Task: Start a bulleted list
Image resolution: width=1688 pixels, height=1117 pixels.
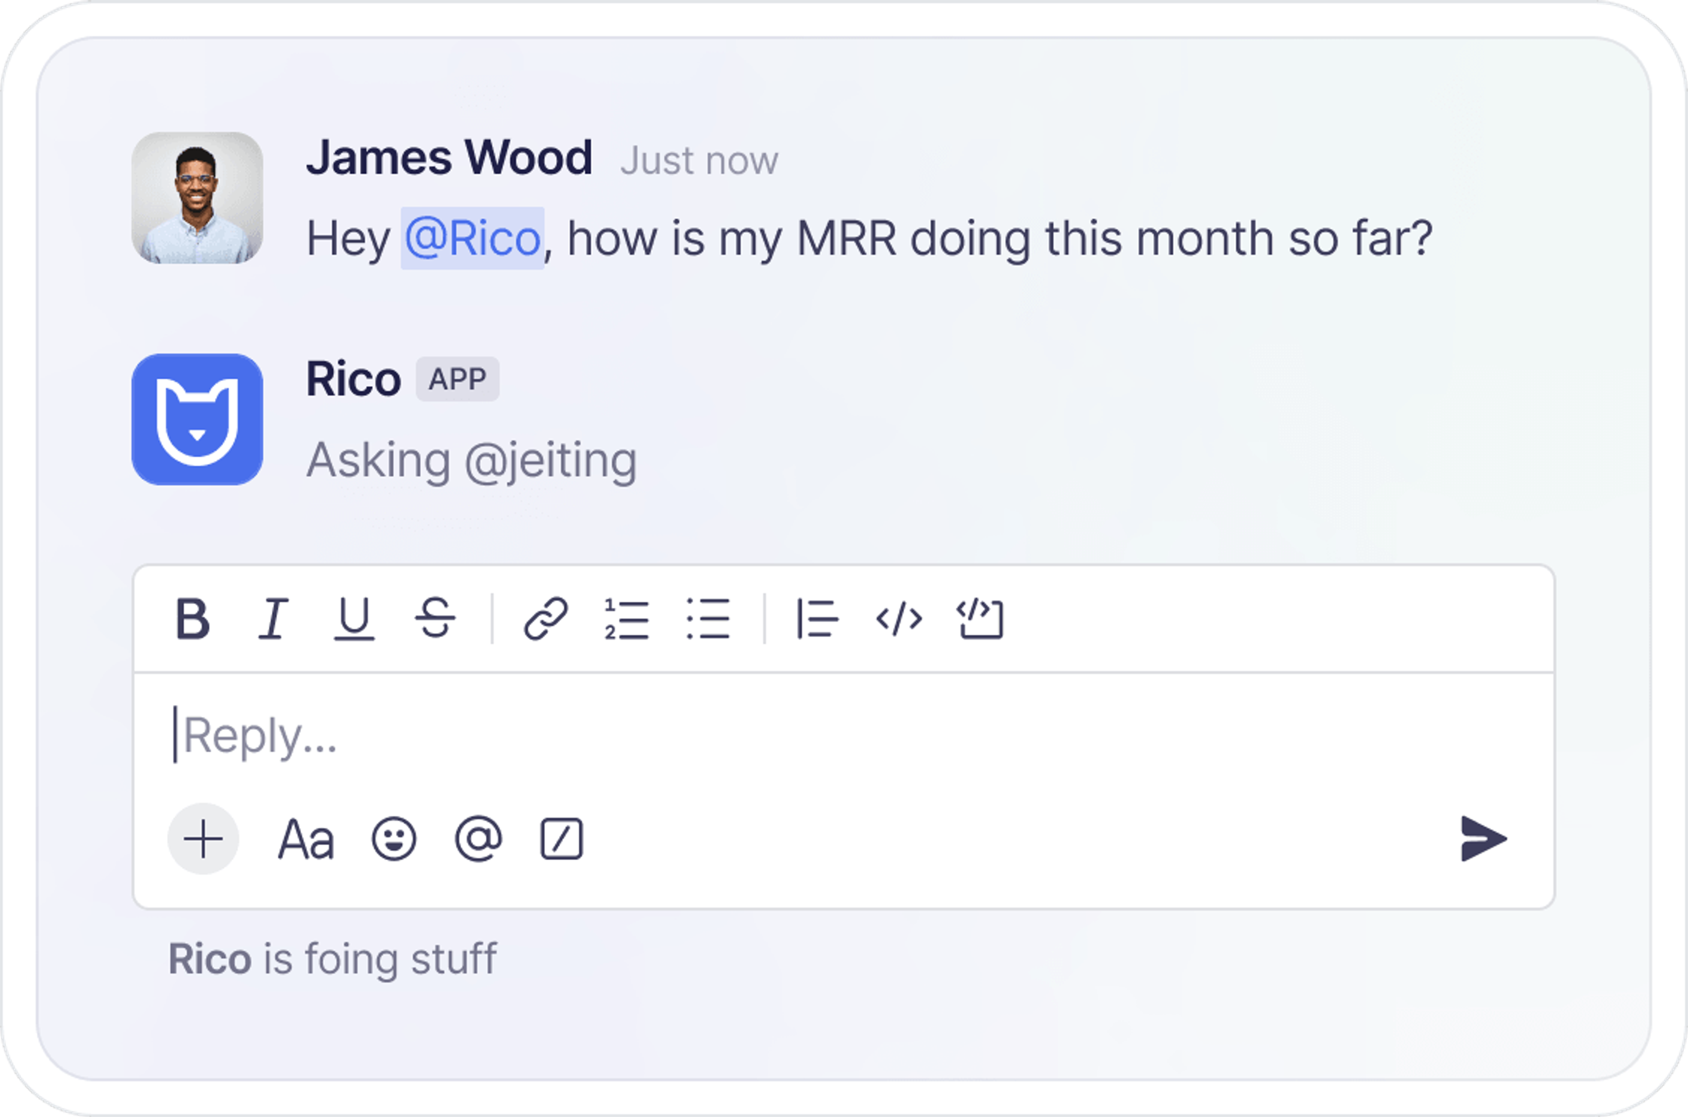Action: pos(708,618)
